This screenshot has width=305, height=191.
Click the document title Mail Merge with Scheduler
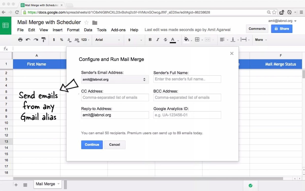pyautogui.click(x=49, y=22)
